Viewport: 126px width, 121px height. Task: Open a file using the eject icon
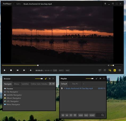[31, 70]
